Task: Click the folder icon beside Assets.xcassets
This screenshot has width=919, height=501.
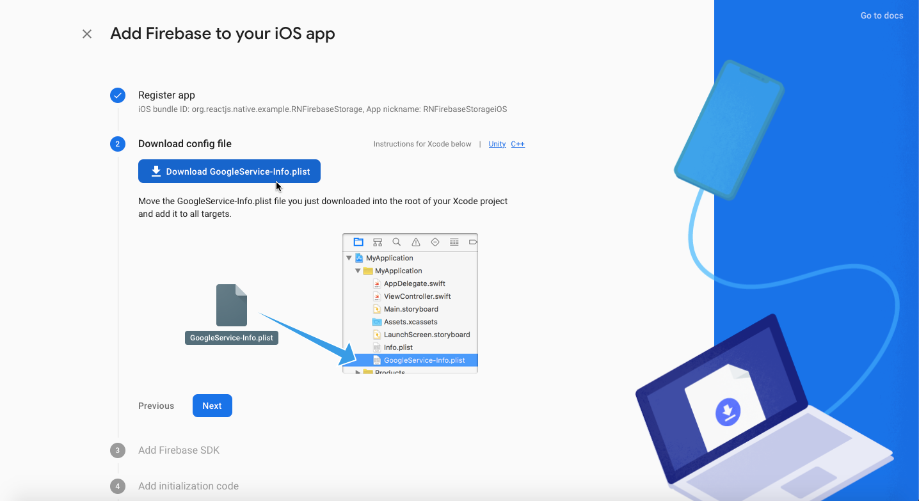Action: pos(377,322)
